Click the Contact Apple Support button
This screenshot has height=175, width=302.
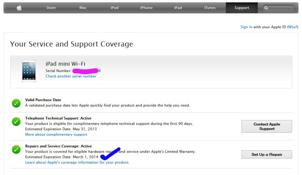coord(267,126)
